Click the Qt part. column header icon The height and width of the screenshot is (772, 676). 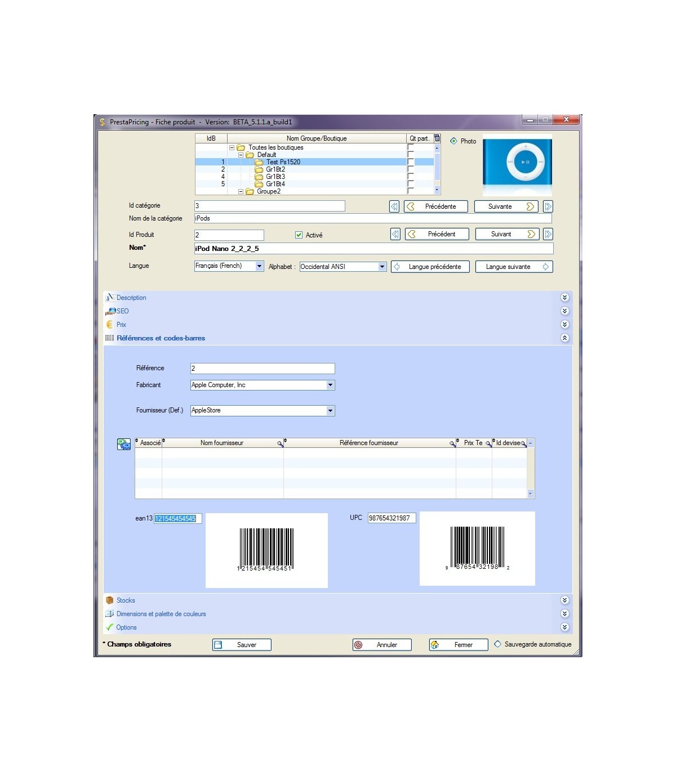pyautogui.click(x=437, y=138)
